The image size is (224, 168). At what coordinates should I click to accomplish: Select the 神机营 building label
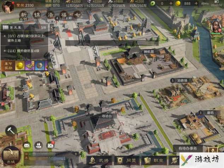pos(149,52)
